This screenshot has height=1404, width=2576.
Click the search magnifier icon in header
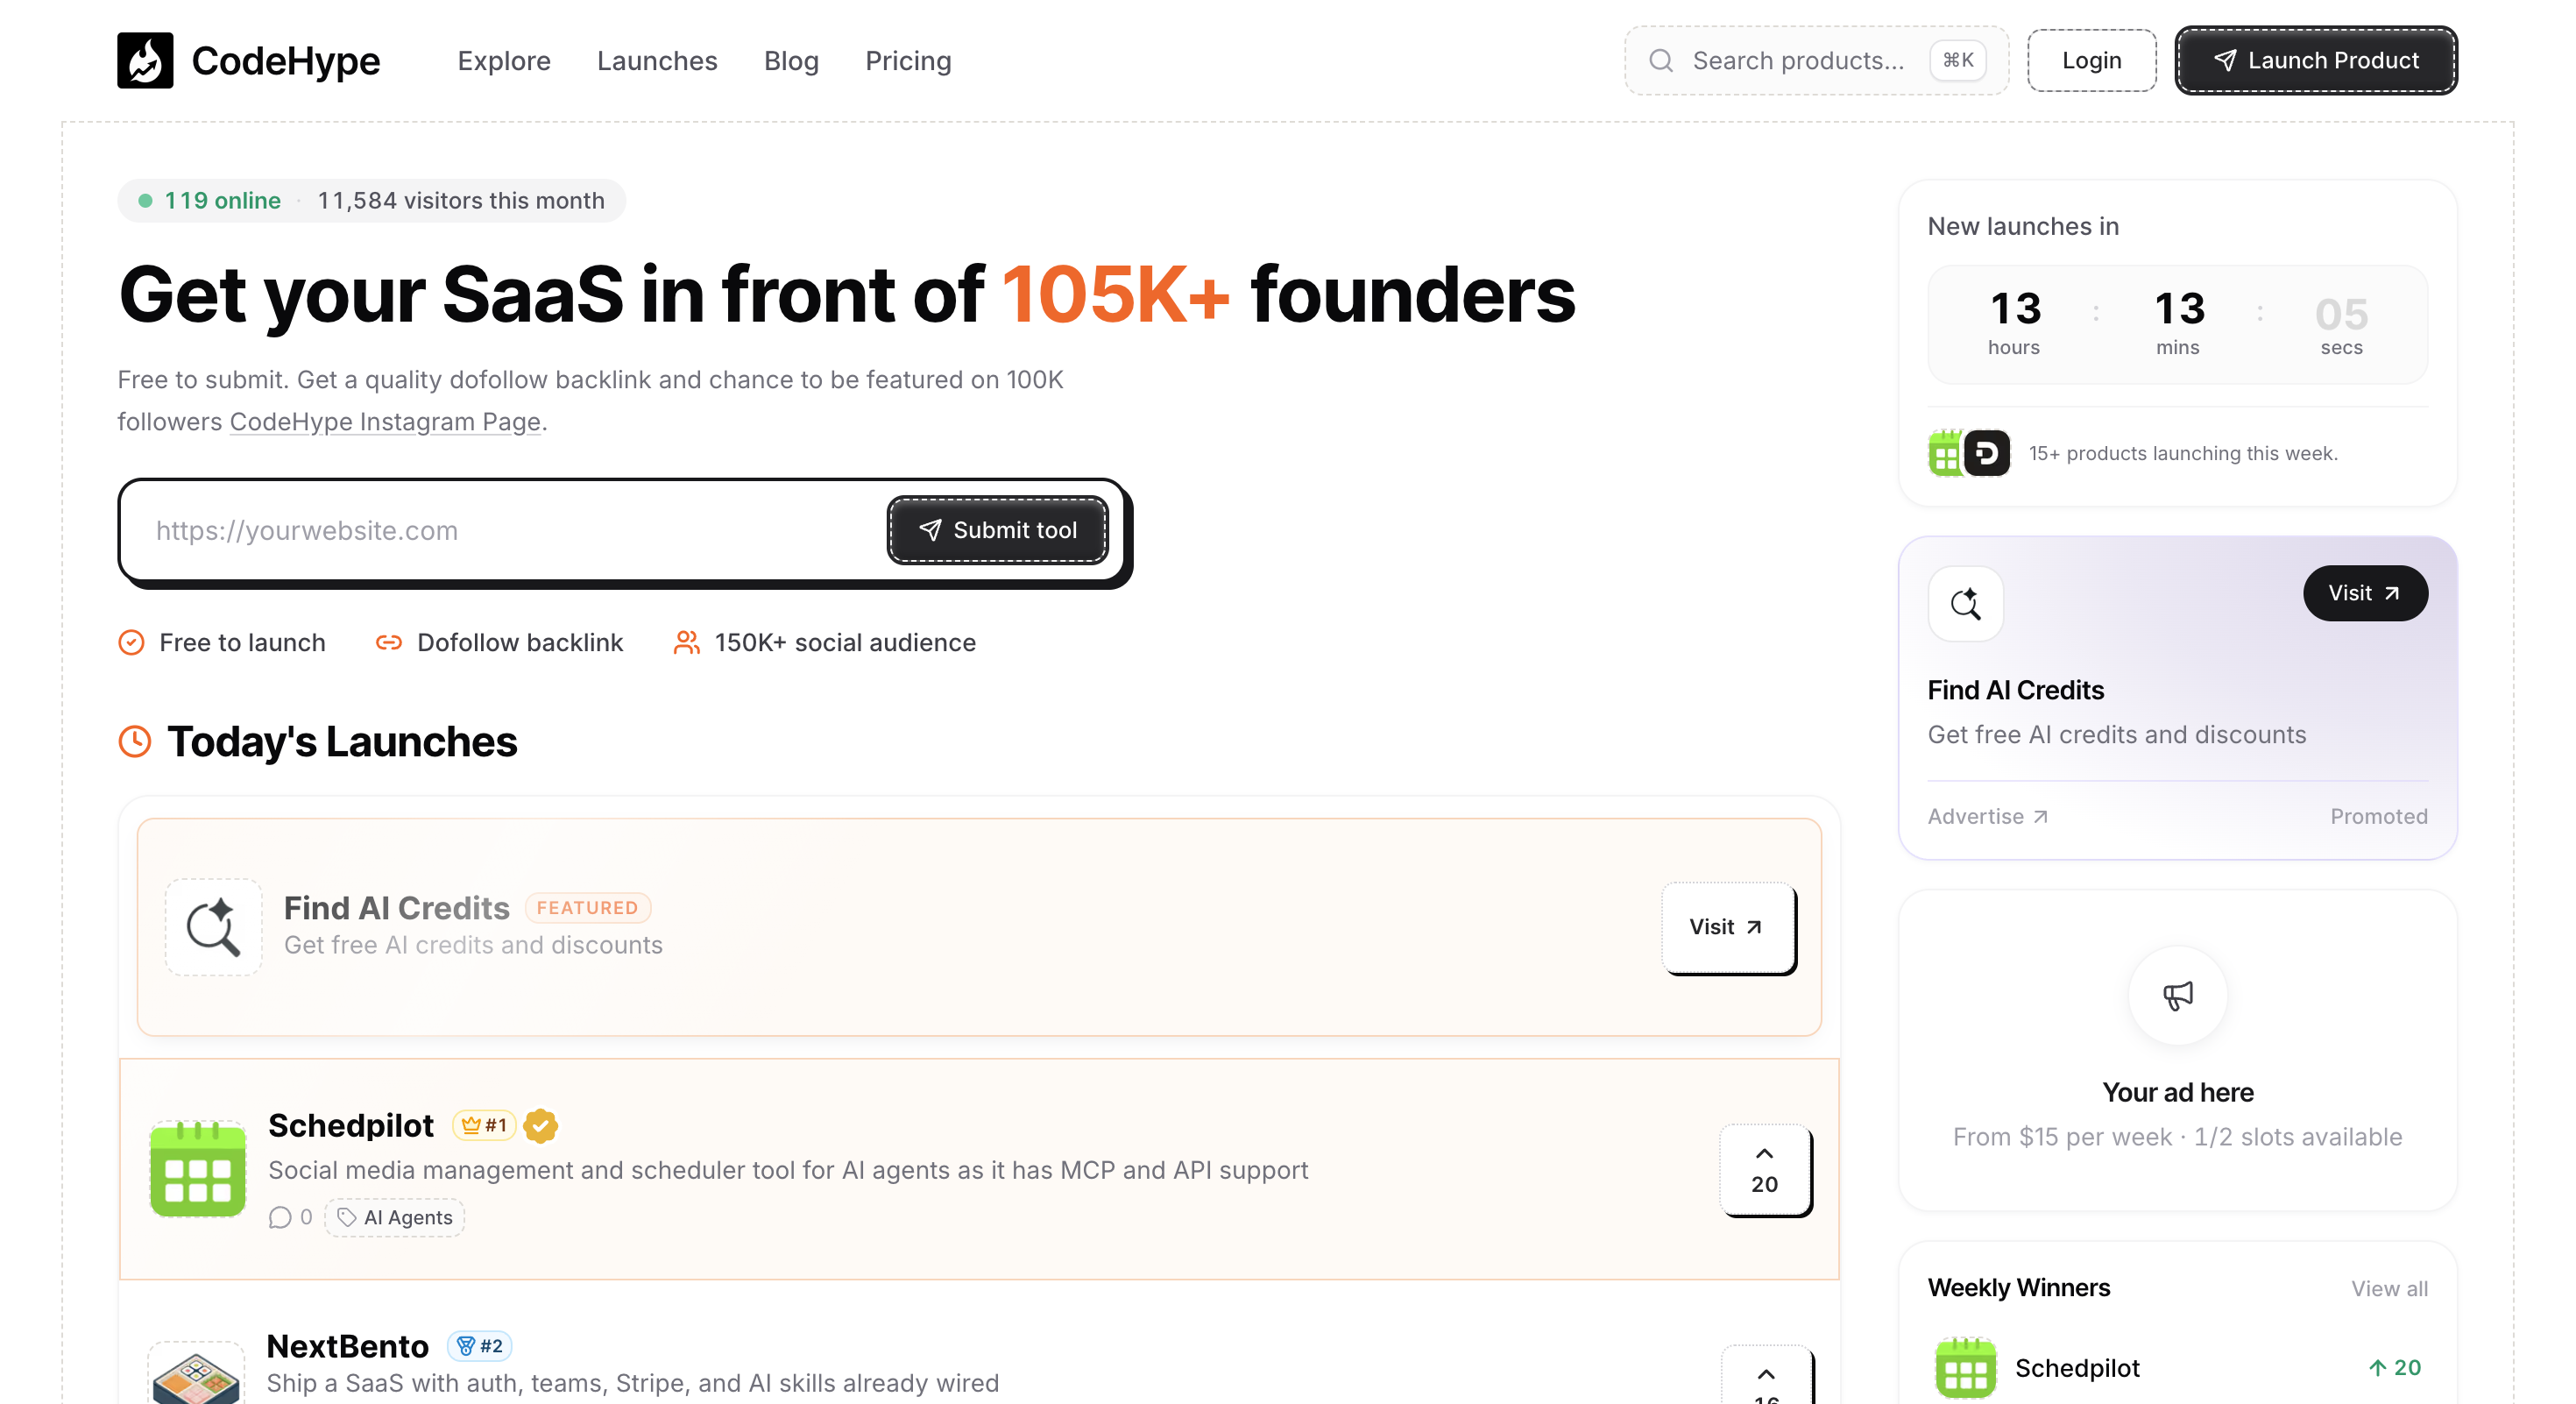1661,61
